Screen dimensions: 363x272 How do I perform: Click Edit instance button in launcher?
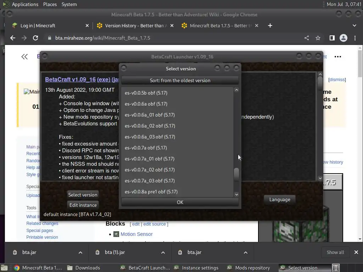click(83, 205)
